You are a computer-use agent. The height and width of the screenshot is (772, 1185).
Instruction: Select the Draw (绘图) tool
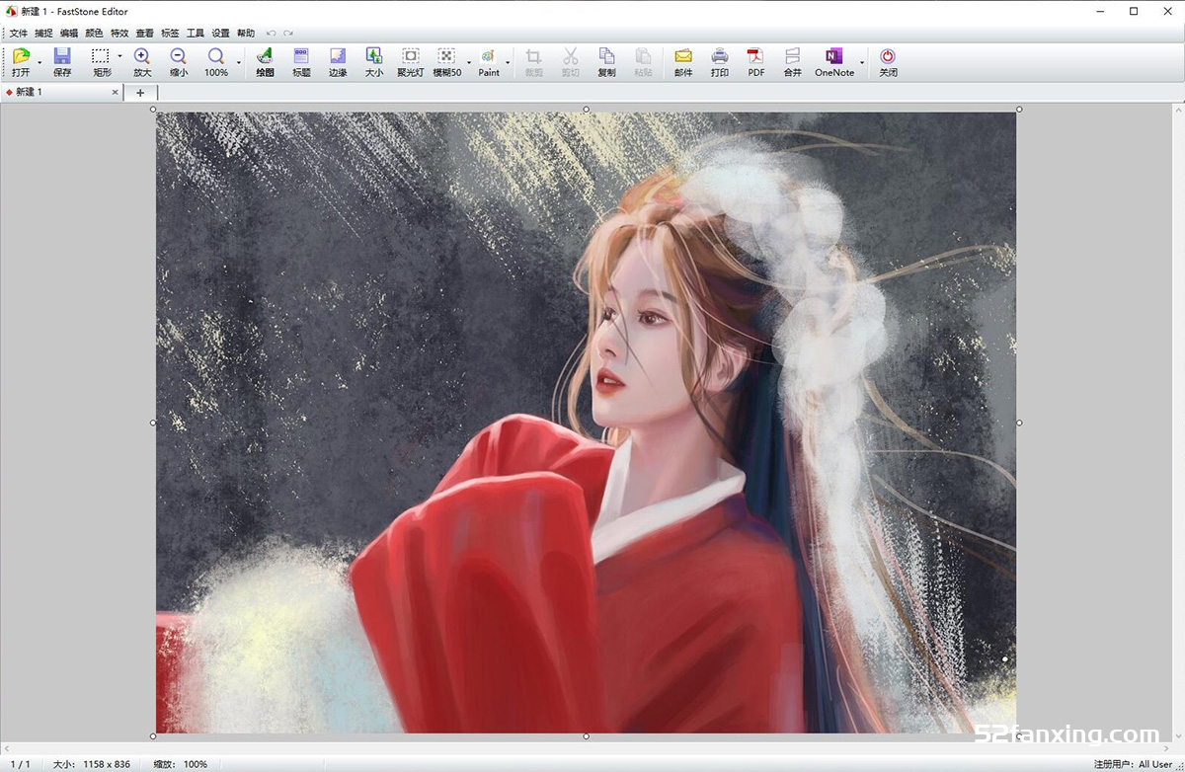265,61
